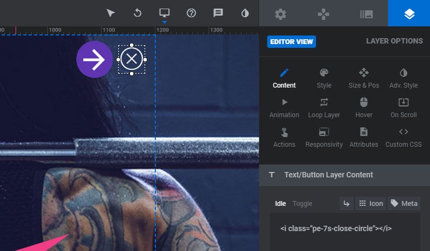Select the pointer selection tool
Viewport: 430px width, 251px height.
point(111,13)
